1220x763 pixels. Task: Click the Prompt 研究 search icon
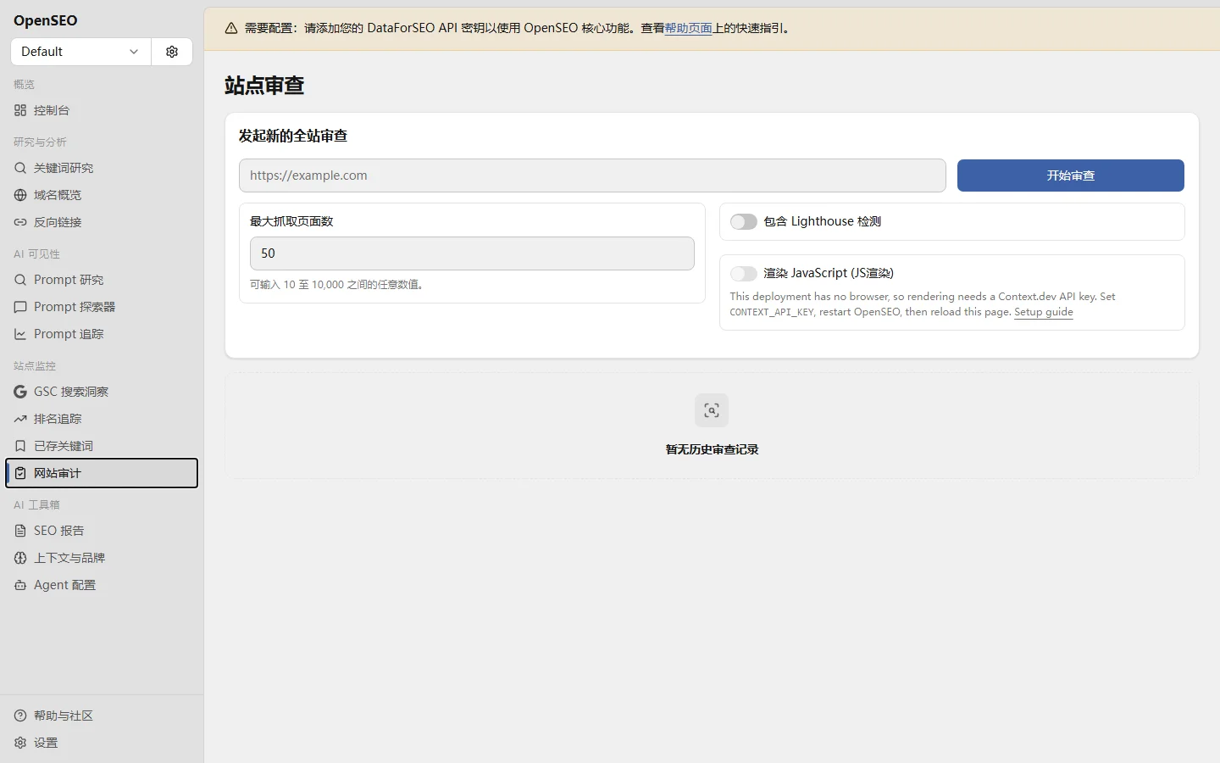[20, 280]
